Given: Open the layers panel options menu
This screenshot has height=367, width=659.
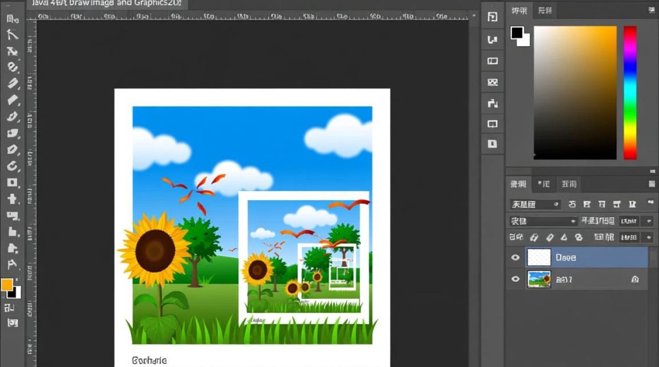Looking at the screenshot, I should pos(652,184).
